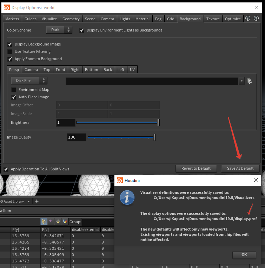Switch to the Geometry tab
Screen dimensions: 265x268
coord(71,19)
